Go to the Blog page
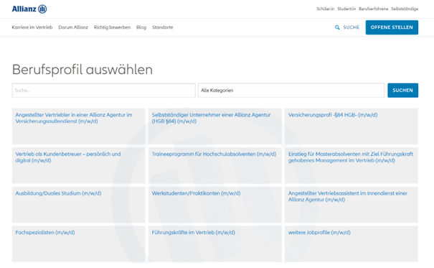 point(141,27)
